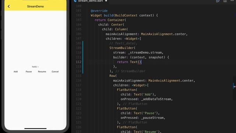Click 'Widget build(BuildContext context) {' line
Screen dimensions: 236x133
click(124, 16)
